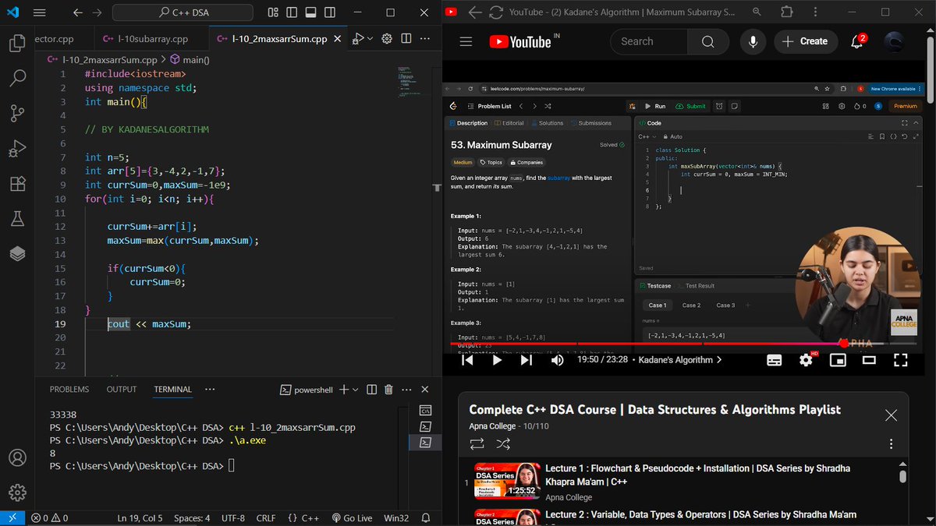Open browser extensions puzzle icon
Image resolution: width=936 pixels, height=526 pixels.
(786, 12)
